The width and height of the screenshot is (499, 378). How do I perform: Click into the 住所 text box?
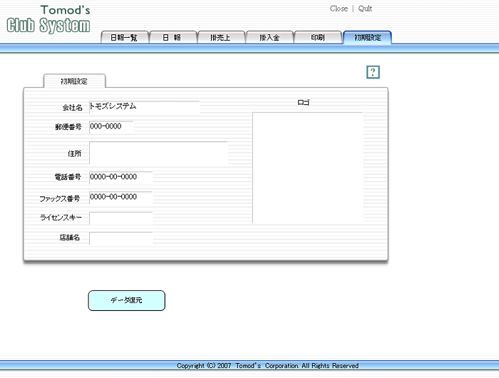[158, 153]
